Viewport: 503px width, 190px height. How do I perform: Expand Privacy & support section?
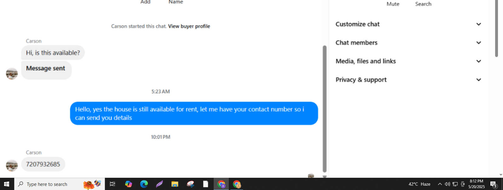pos(408,80)
